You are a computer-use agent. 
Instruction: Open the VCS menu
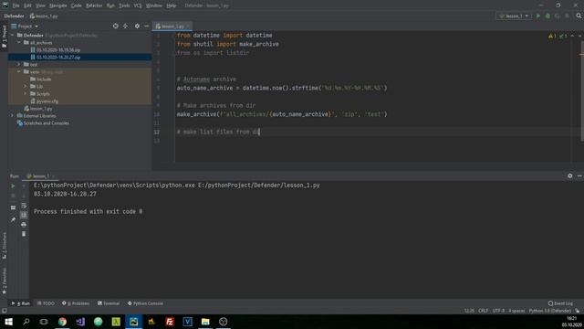[x=138, y=5]
